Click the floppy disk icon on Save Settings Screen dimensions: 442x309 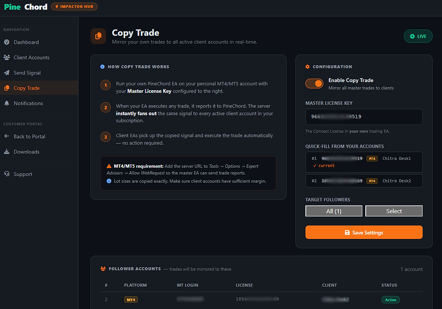click(347, 233)
